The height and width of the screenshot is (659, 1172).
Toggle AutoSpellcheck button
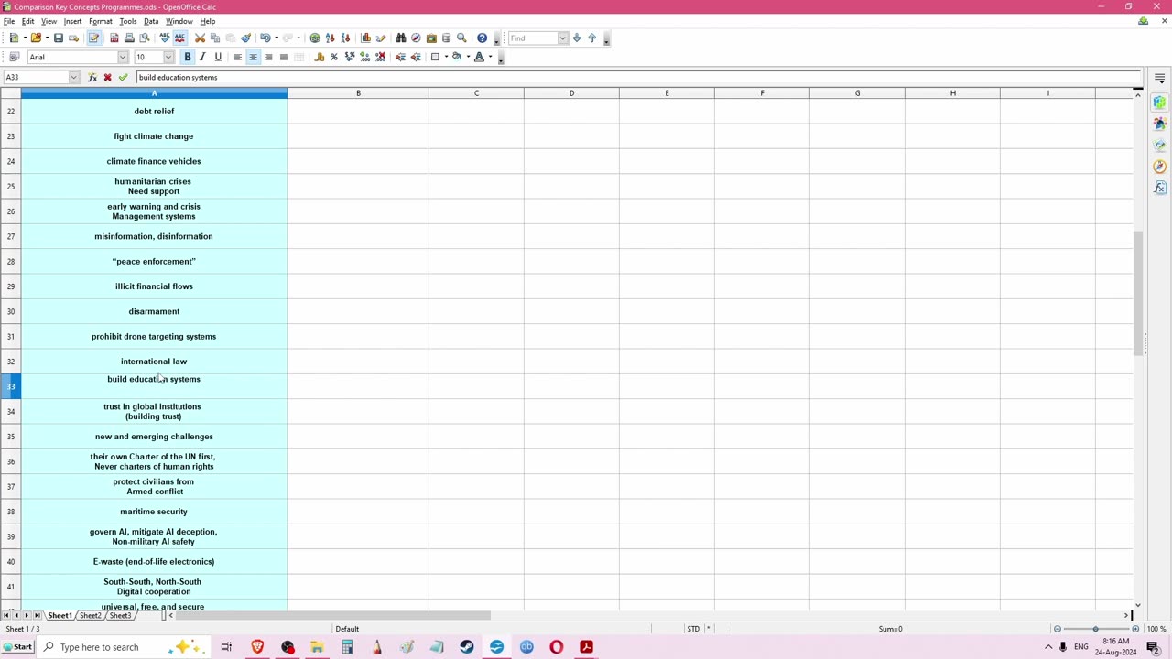[179, 38]
